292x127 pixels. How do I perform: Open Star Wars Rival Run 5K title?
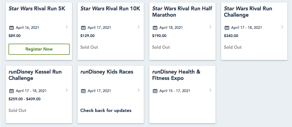pyautogui.click(x=37, y=8)
